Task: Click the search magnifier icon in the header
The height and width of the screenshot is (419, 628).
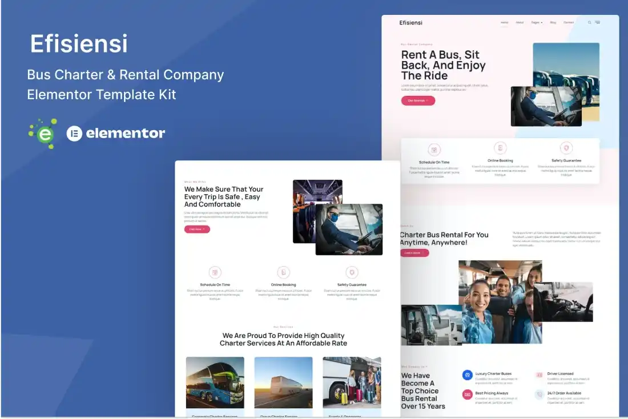Action: (590, 23)
